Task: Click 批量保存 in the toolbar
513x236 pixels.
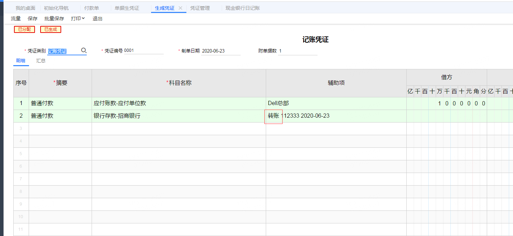Action: pos(54,19)
